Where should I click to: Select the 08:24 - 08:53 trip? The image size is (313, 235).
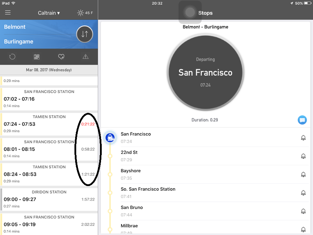pos(49,174)
